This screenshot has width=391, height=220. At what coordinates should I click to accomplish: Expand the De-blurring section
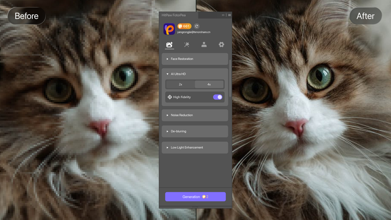click(195, 131)
